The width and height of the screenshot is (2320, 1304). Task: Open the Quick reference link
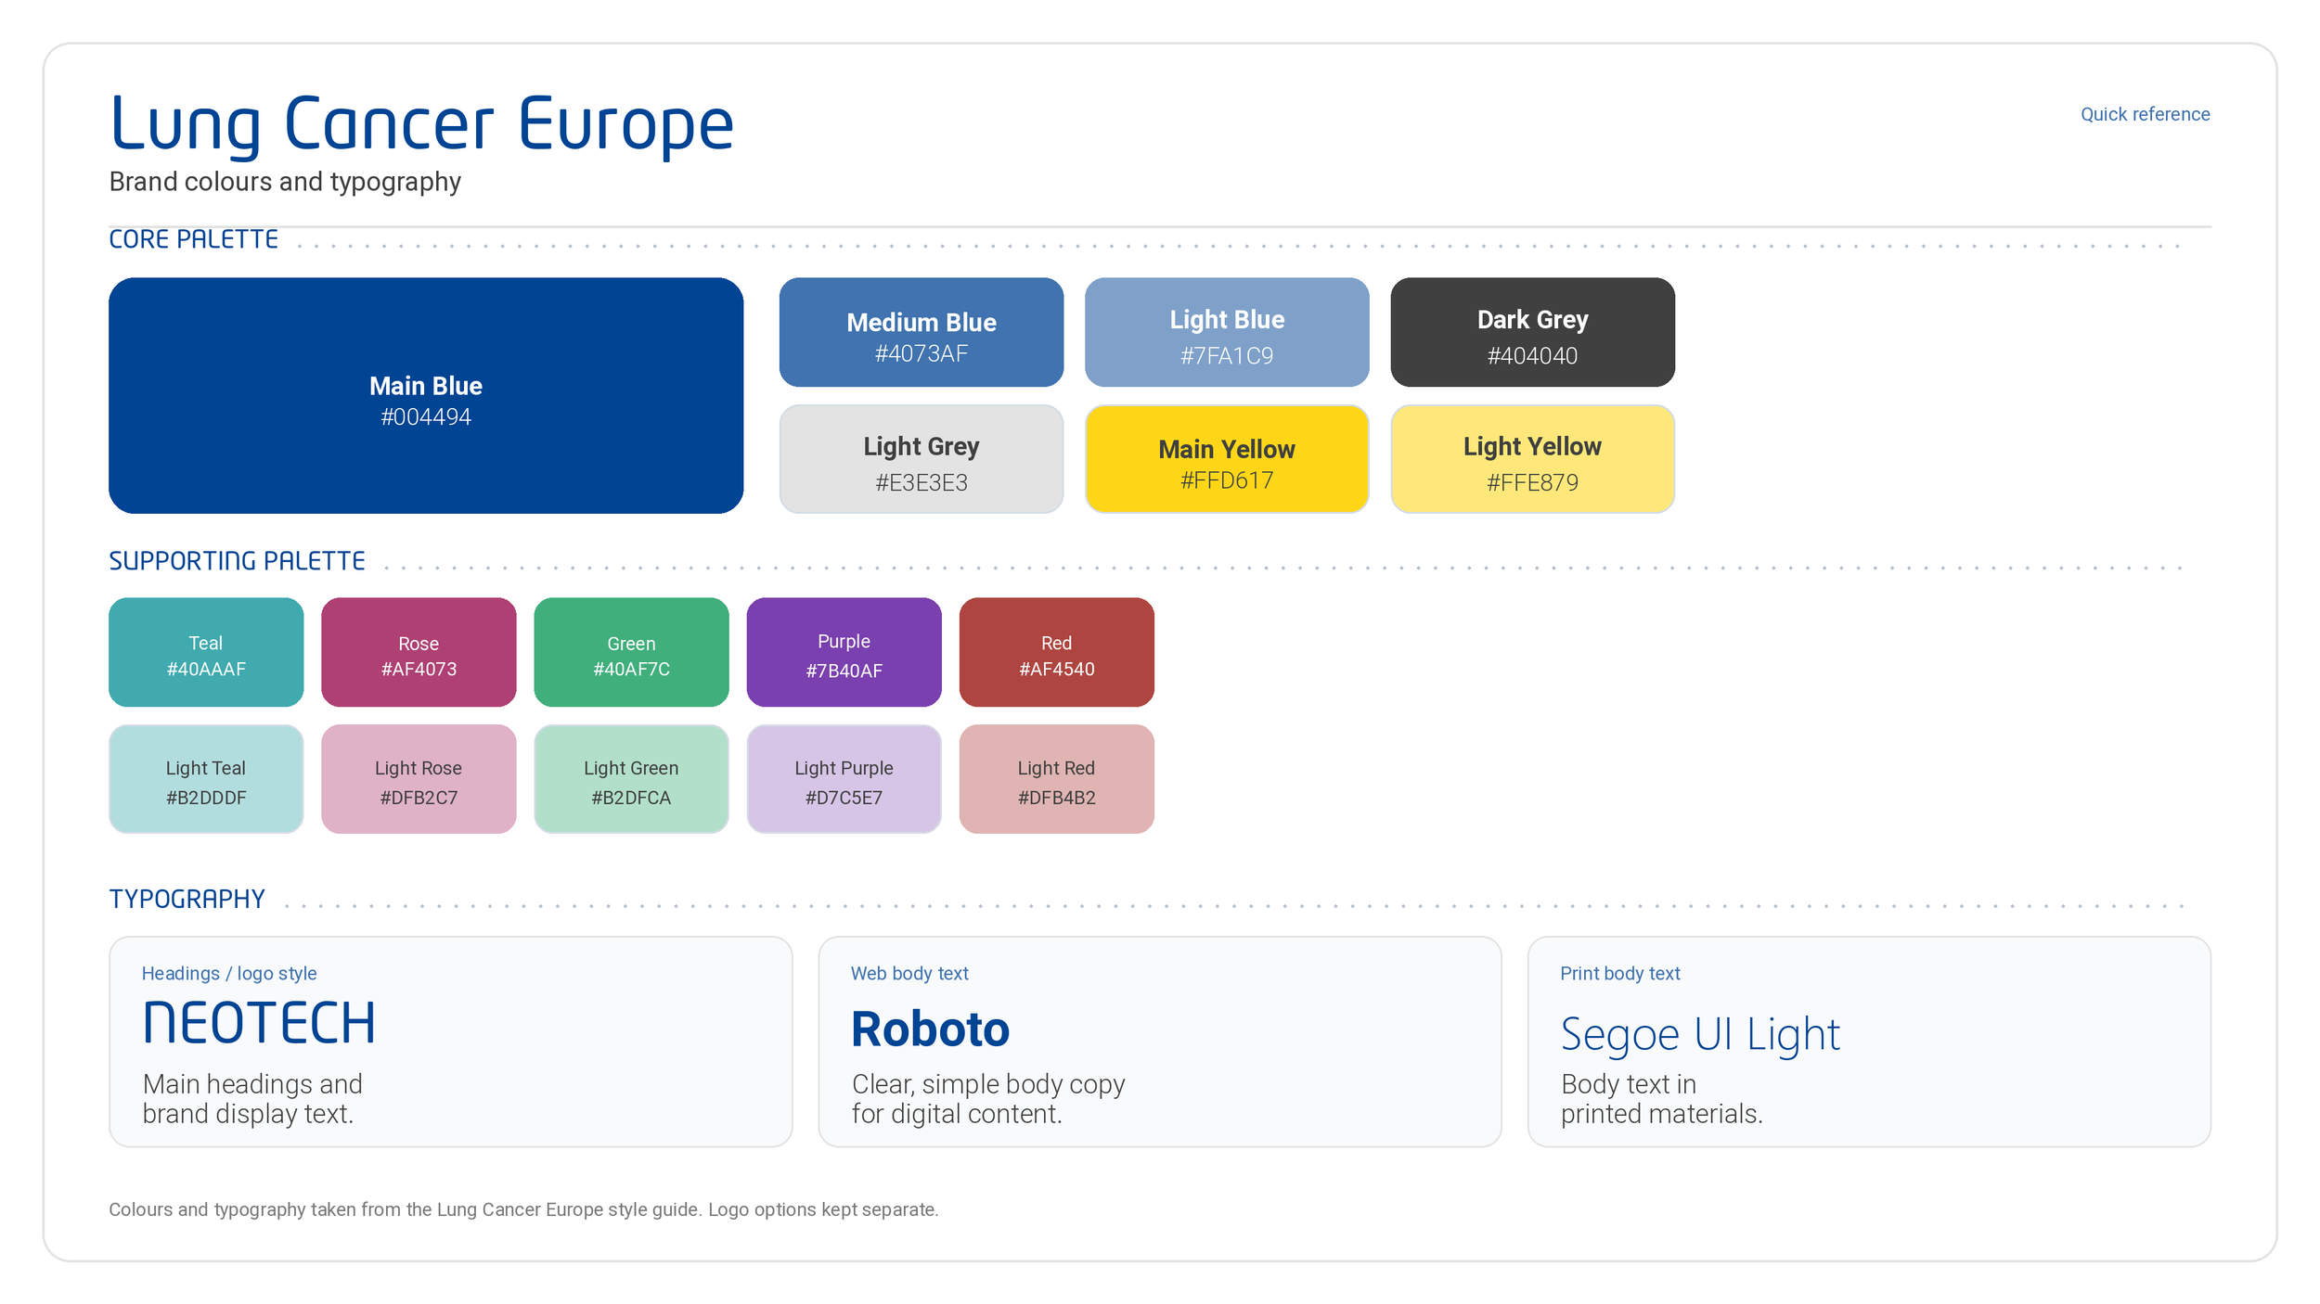click(x=2145, y=114)
